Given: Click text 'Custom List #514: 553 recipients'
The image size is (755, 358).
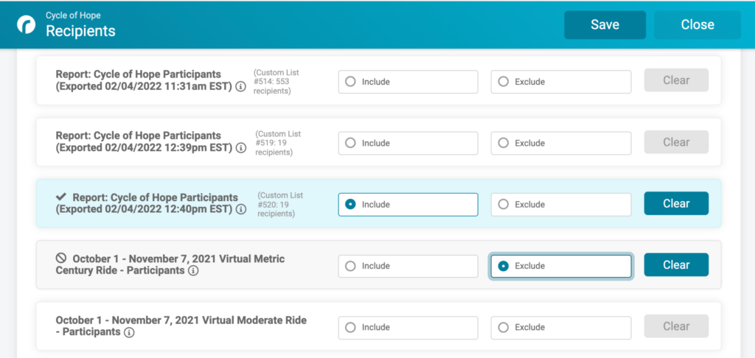Looking at the screenshot, I should point(276,81).
